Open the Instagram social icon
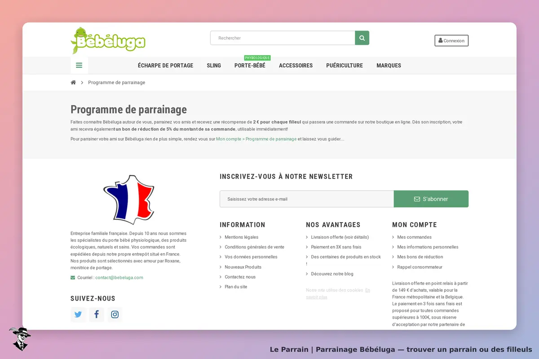Image resolution: width=539 pixels, height=359 pixels. (x=115, y=315)
